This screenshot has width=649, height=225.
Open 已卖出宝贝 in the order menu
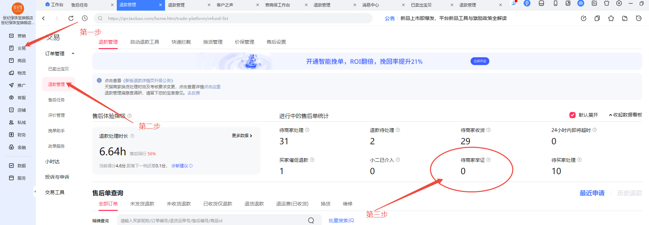pyautogui.click(x=58, y=69)
